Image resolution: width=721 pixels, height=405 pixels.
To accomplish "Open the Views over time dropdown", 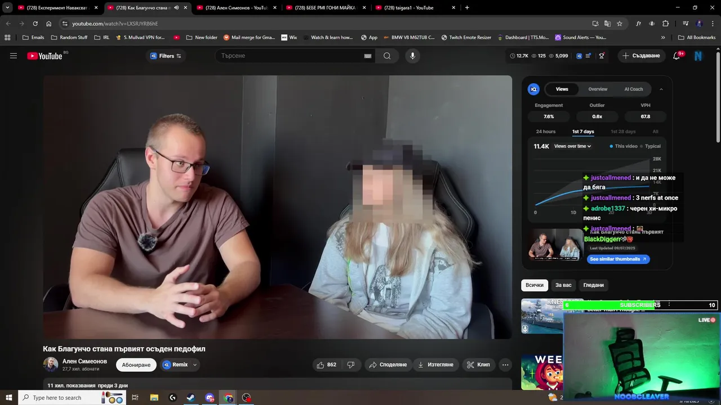I will (x=573, y=146).
